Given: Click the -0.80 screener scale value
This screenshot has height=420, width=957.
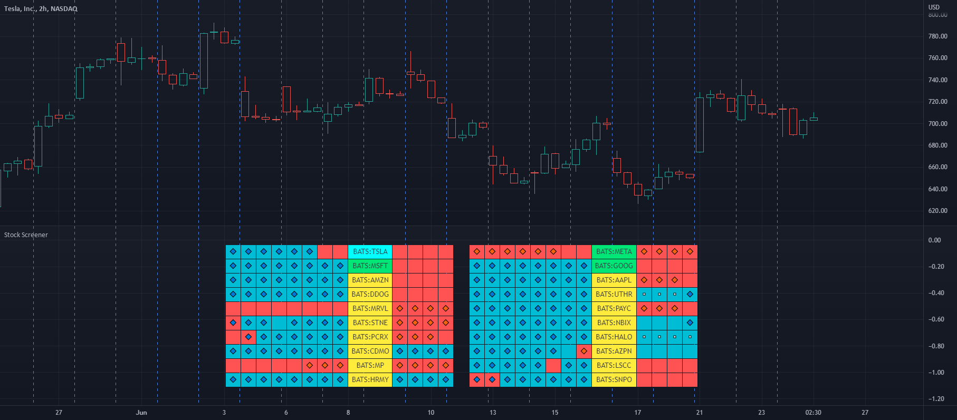Looking at the screenshot, I should [936, 346].
